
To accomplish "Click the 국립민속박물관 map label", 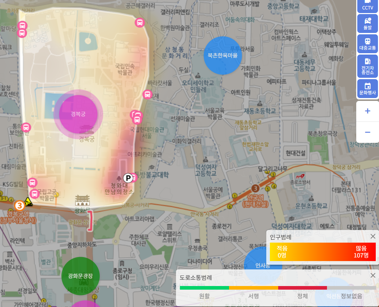I will (x=125, y=69).
